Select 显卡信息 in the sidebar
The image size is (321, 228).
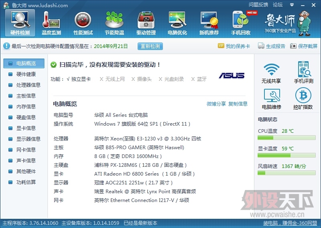(24, 128)
